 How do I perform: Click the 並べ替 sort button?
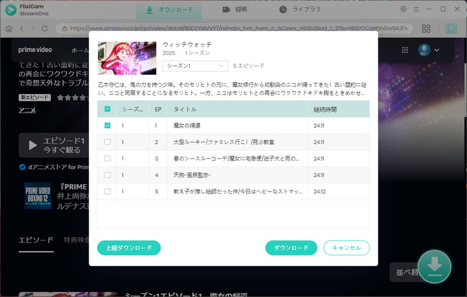(x=407, y=272)
